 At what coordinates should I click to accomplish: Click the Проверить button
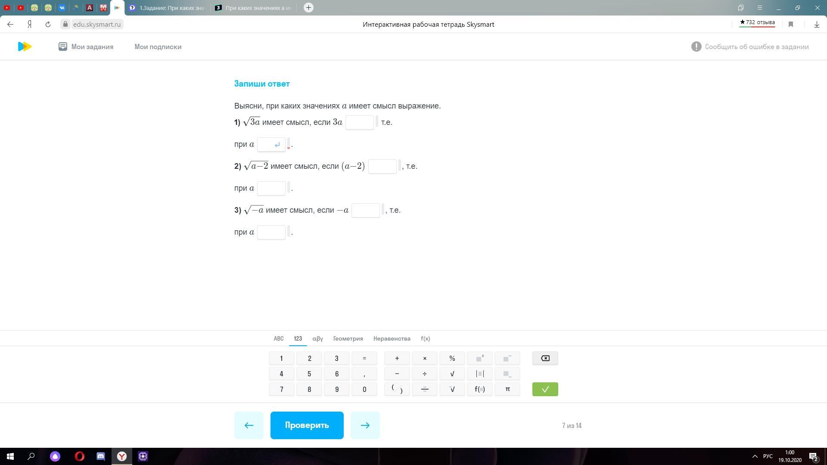307,425
